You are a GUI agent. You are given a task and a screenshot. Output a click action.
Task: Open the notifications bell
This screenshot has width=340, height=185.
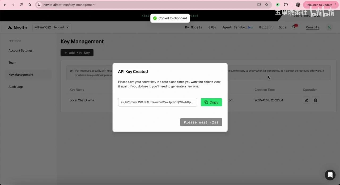294,27
